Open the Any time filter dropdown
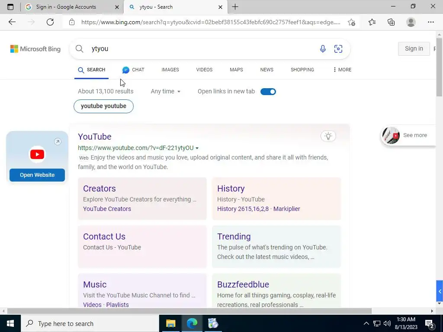Viewport: 443px width, 332px height. pyautogui.click(x=166, y=92)
